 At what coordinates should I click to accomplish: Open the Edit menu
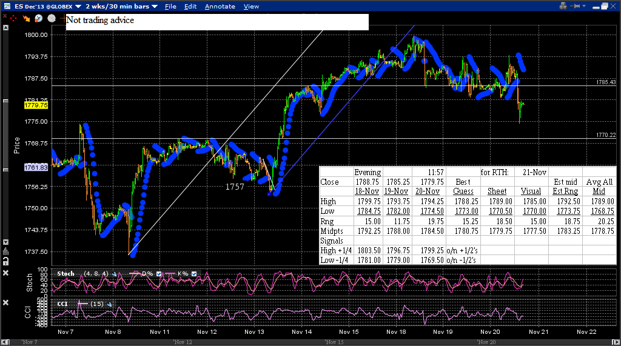point(190,6)
